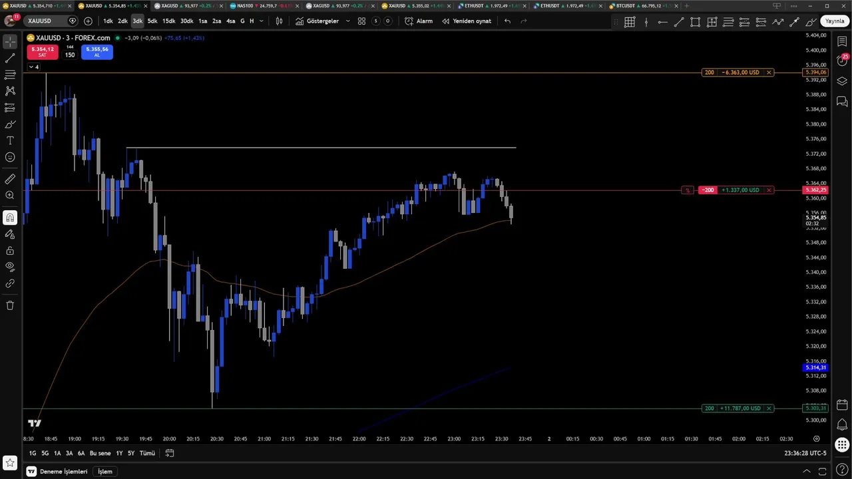This screenshot has width=852, height=479.
Task: Select the 4sa timeframe
Action: (x=230, y=21)
